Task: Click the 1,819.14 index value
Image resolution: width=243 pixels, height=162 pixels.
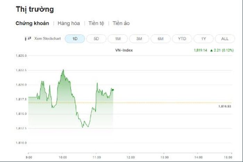Action: tap(201, 50)
